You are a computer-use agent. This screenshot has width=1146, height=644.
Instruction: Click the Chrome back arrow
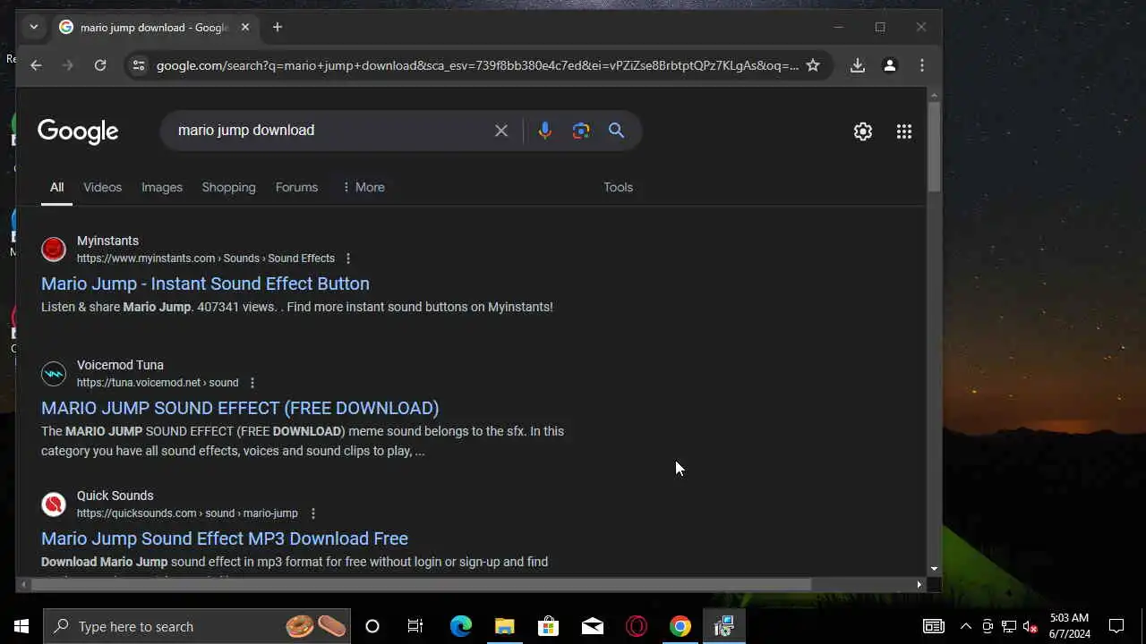tap(36, 65)
